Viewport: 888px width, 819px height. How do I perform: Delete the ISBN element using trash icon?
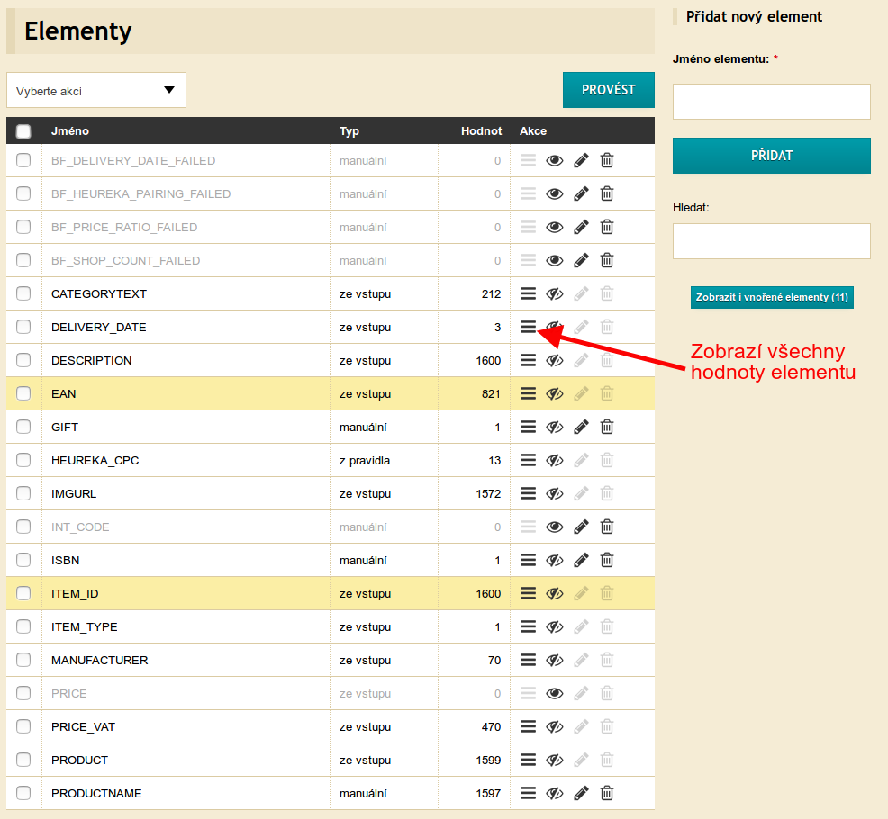click(x=607, y=560)
